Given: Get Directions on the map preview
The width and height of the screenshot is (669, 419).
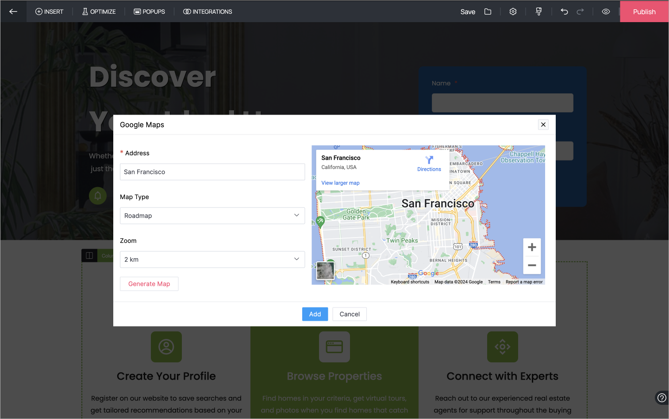Looking at the screenshot, I should tap(429, 164).
